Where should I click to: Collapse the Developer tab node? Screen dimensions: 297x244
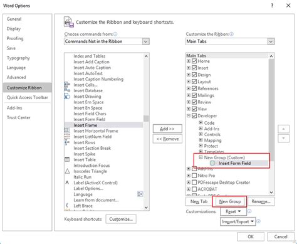point(189,115)
